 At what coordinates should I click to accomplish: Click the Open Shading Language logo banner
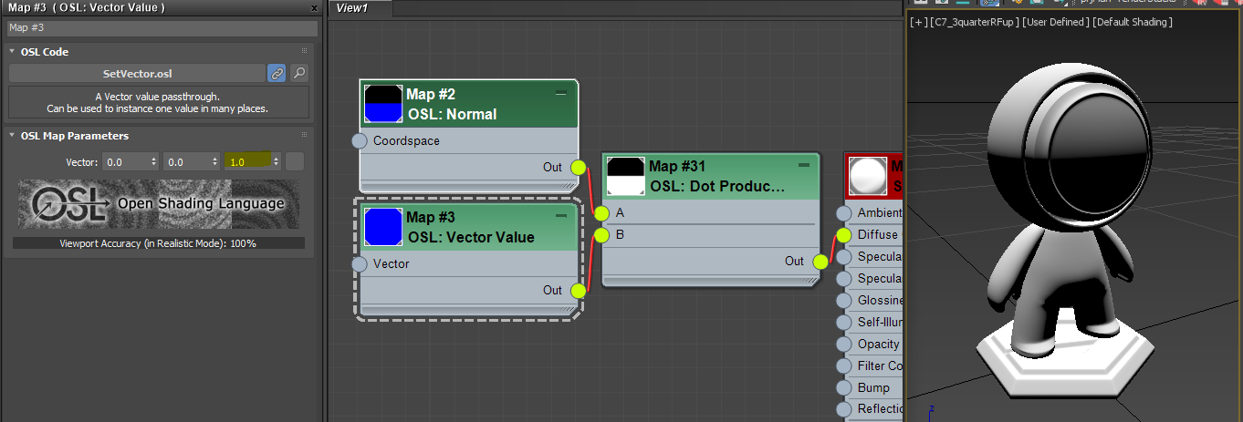pos(159,206)
